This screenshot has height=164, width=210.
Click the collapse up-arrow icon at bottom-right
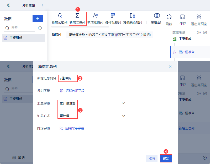(205, 158)
